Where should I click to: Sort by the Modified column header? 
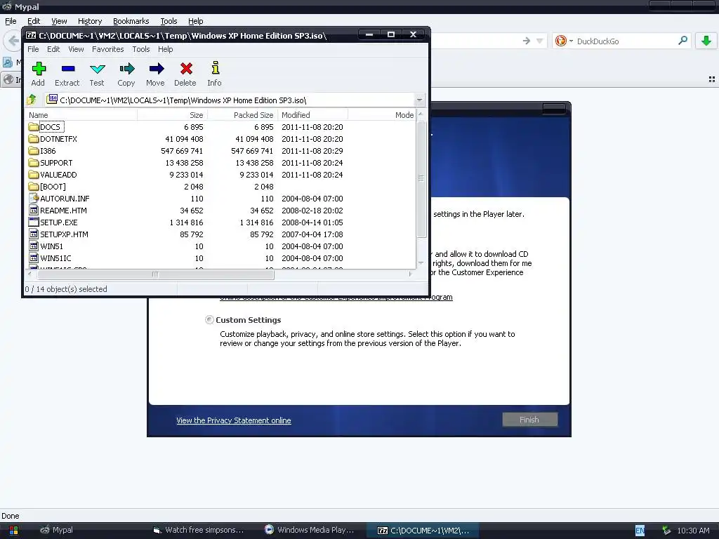point(312,115)
